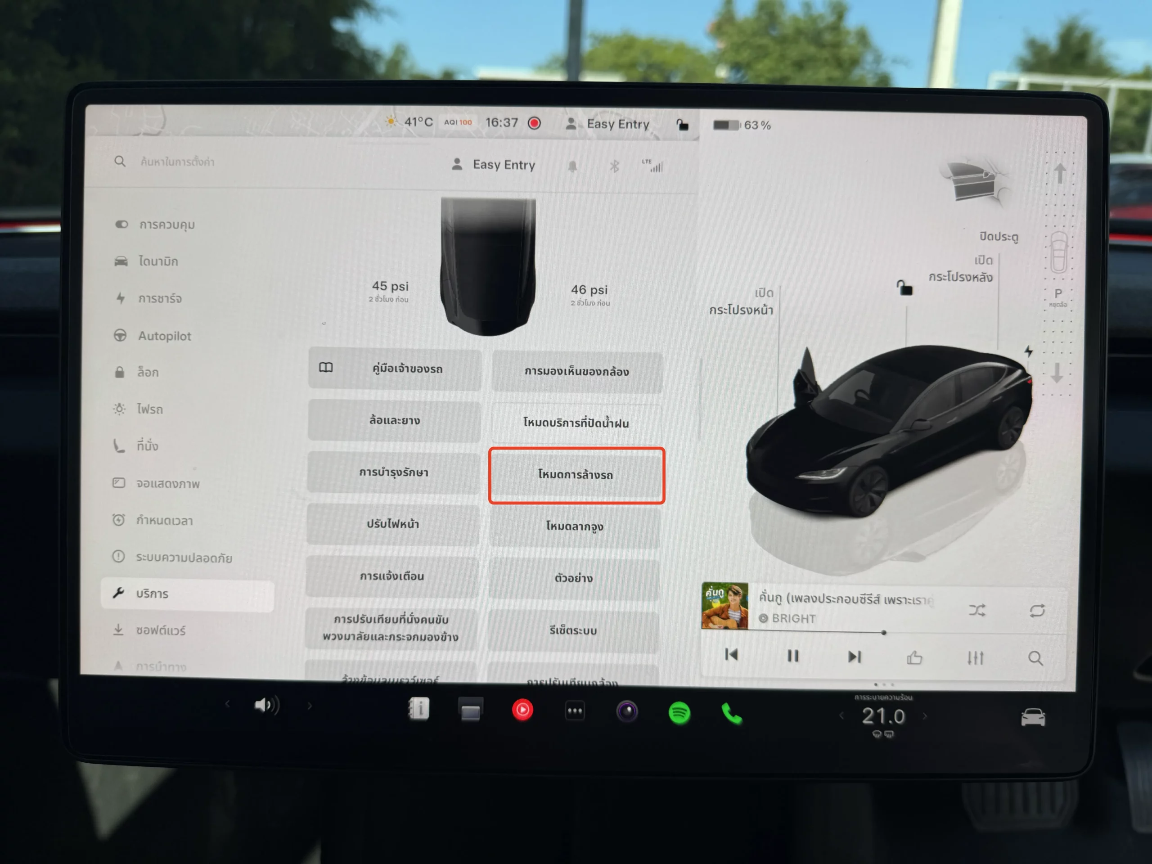Toggle shuffle playback
This screenshot has width=1152, height=864.
[x=977, y=610]
